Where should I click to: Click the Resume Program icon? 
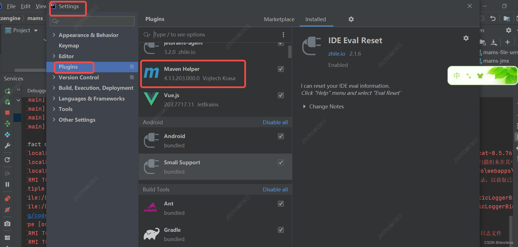pos(7,173)
